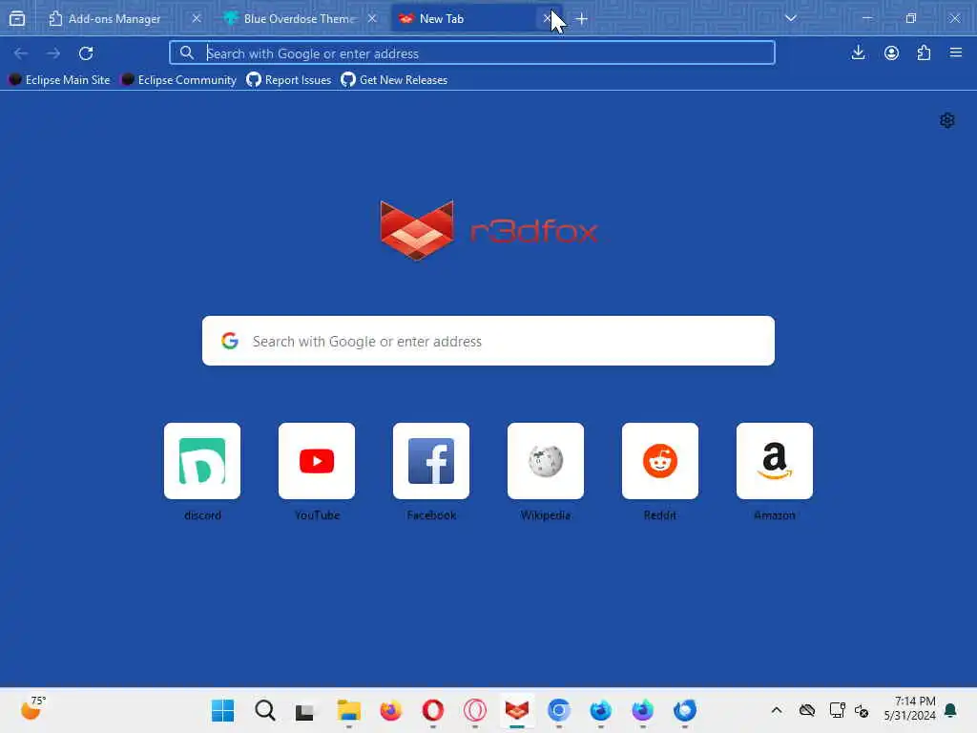Viewport: 977px width, 733px height.
Task: Select r3dfox icon on the taskbar
Action: point(517,710)
